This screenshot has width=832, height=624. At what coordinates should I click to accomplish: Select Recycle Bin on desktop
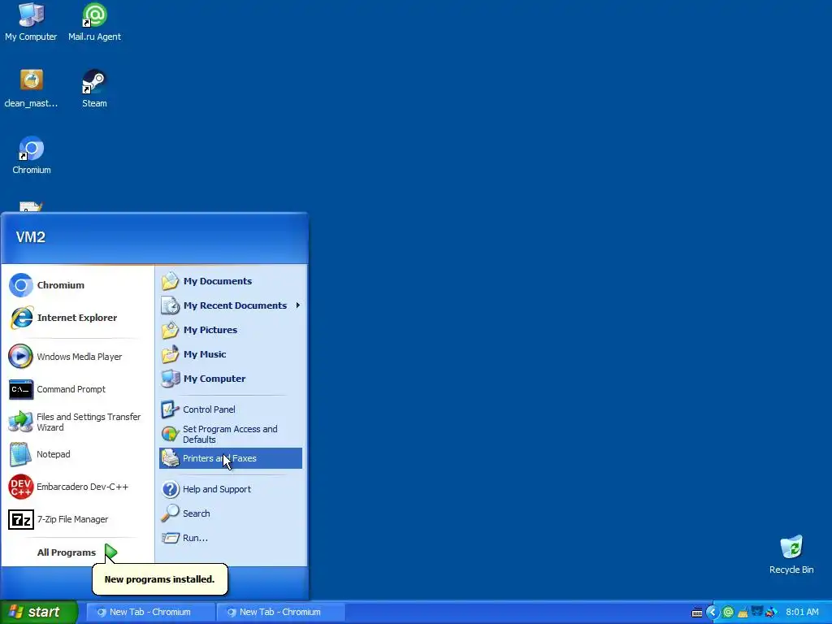pos(791,555)
